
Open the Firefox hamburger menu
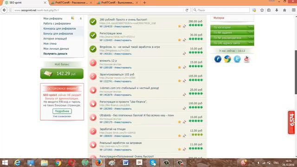[294, 10]
